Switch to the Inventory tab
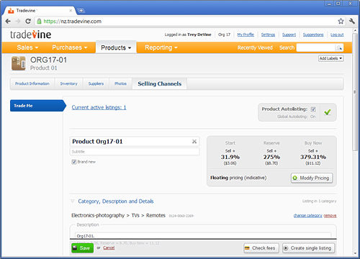 pos(68,83)
